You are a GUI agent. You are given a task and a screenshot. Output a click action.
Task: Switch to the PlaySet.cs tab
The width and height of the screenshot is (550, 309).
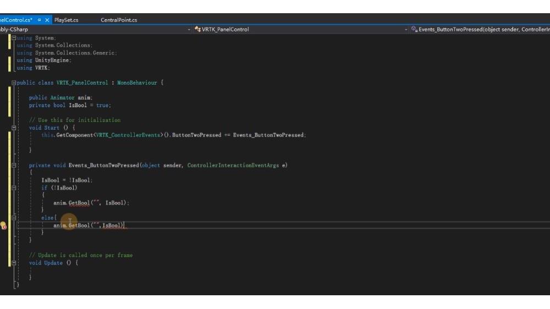[x=66, y=20]
